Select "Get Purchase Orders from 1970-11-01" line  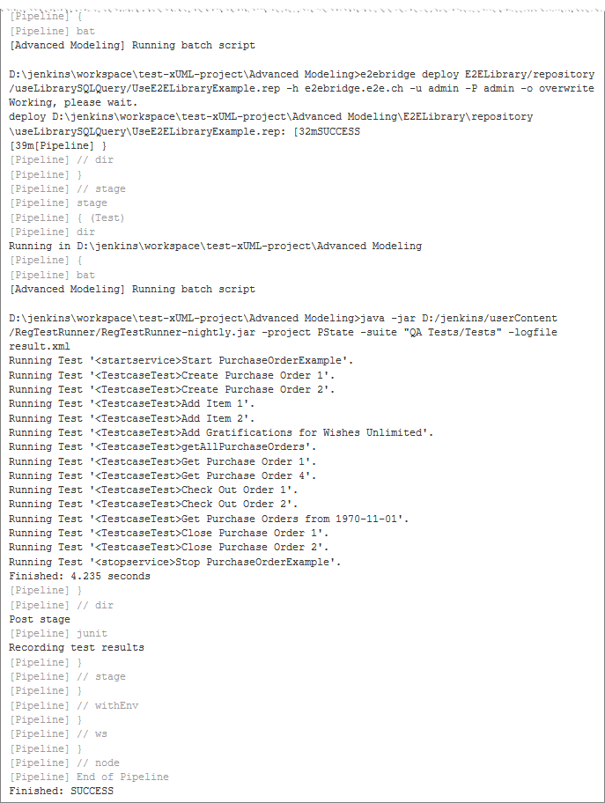(x=210, y=519)
